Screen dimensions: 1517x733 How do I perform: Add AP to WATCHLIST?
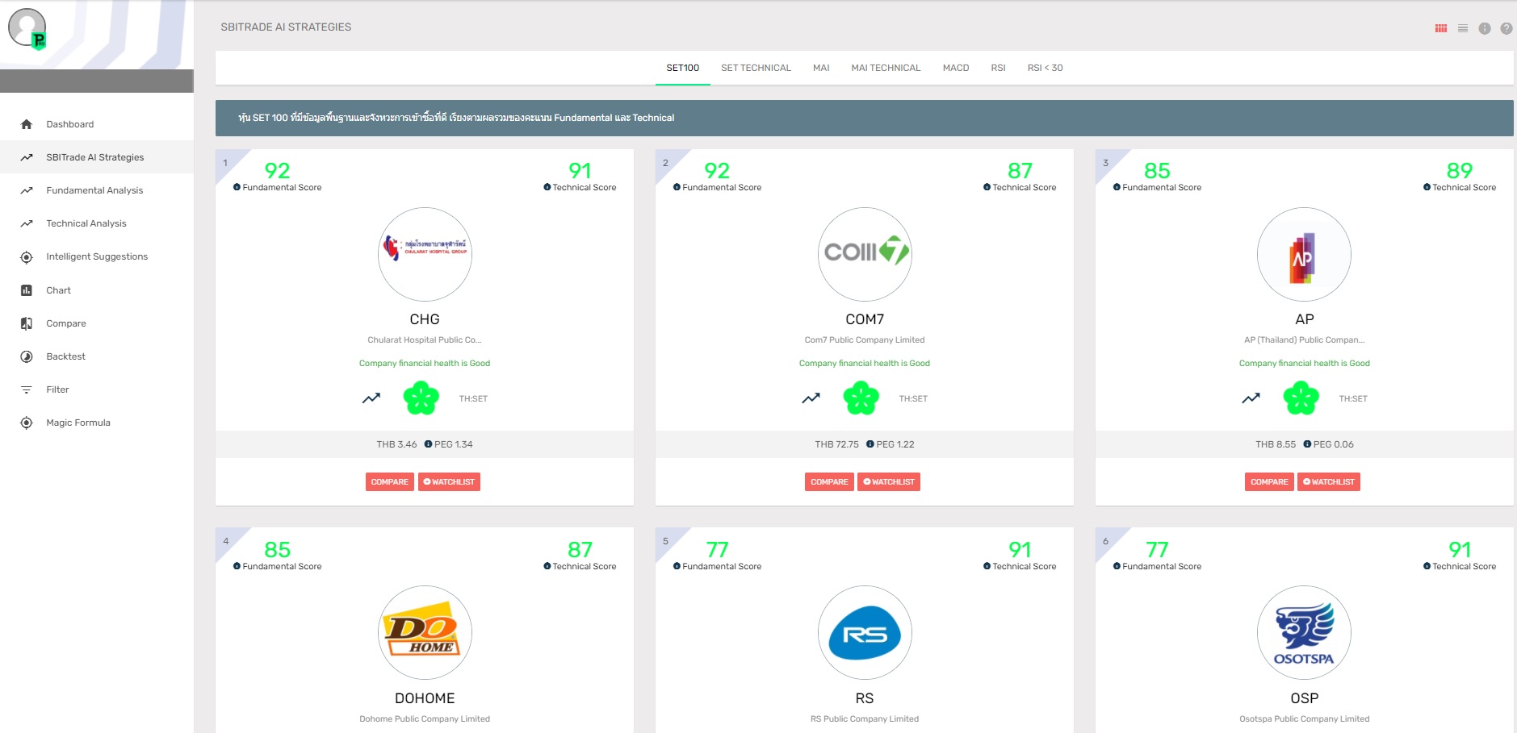pos(1329,482)
